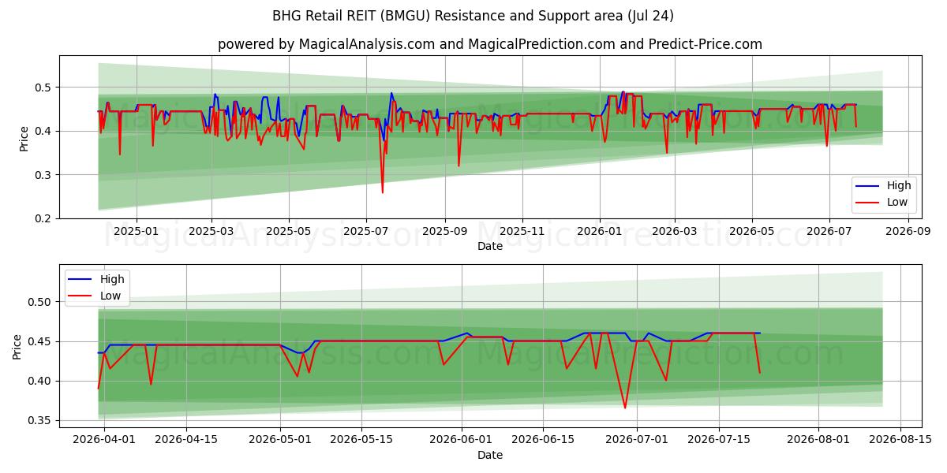This screenshot has width=947, height=473.
Task: Click the '2026-05' tick label
Action: click(751, 231)
